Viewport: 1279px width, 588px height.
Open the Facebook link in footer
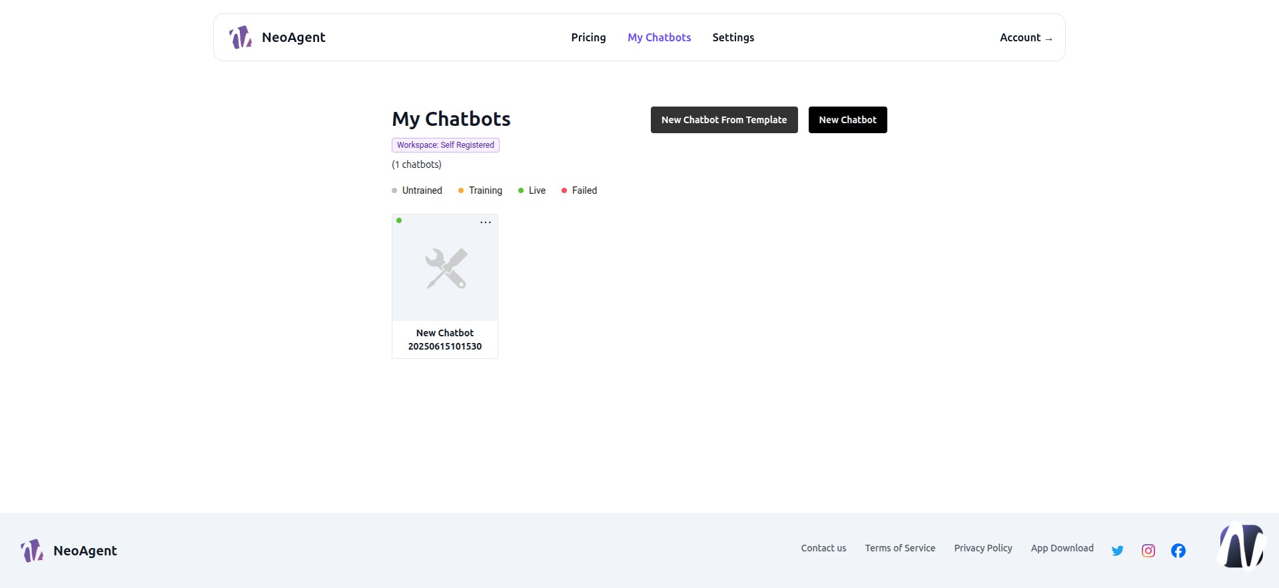click(x=1178, y=551)
